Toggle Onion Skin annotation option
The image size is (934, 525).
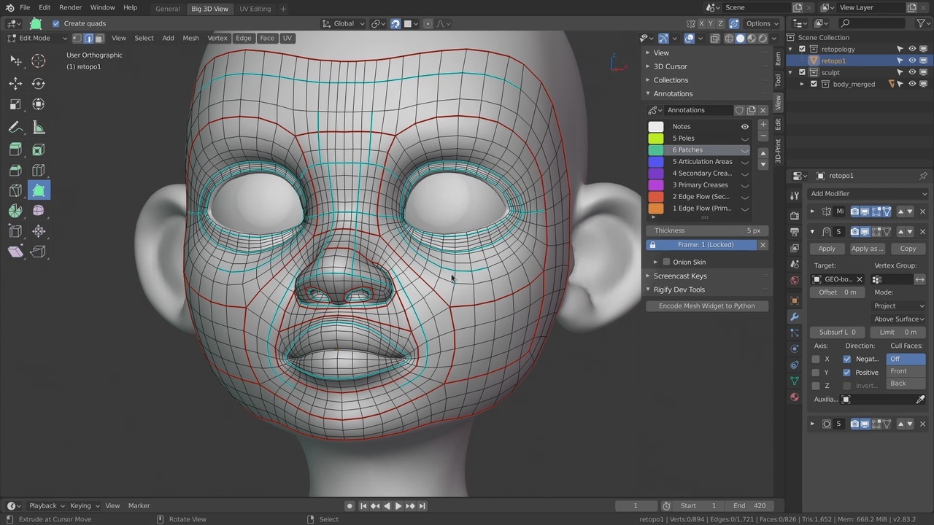tap(666, 262)
